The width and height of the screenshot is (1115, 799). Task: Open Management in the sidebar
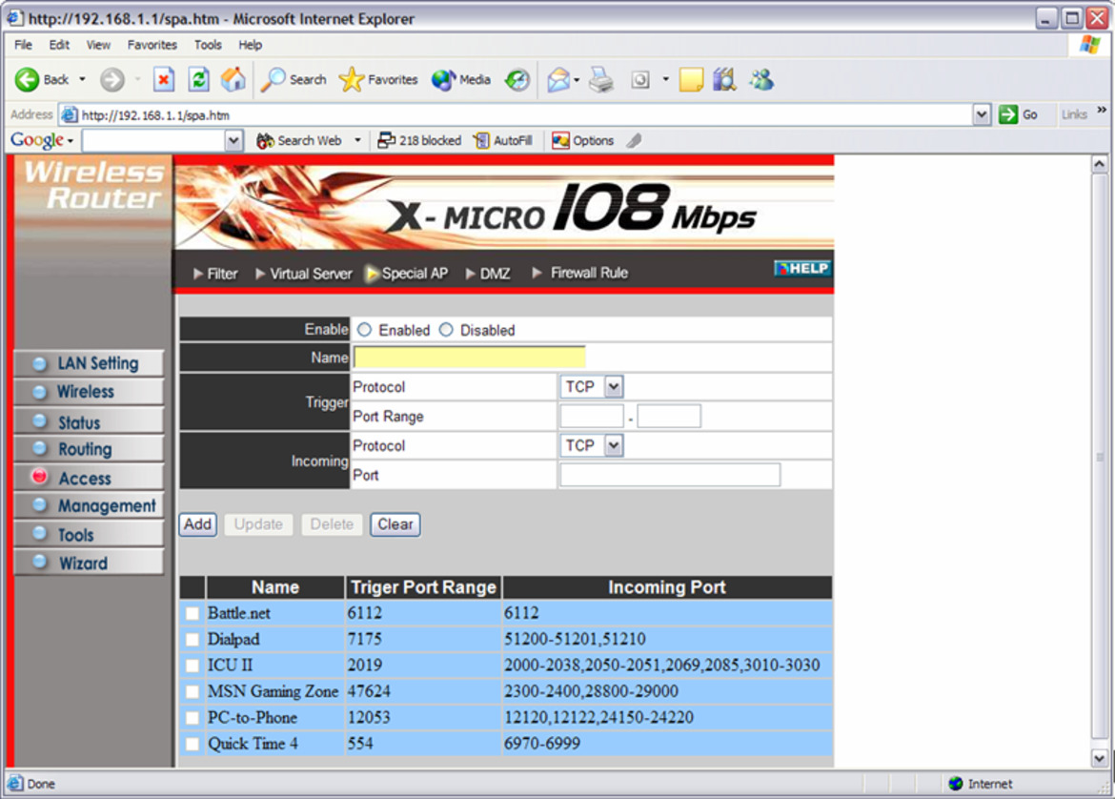pyautogui.click(x=89, y=506)
